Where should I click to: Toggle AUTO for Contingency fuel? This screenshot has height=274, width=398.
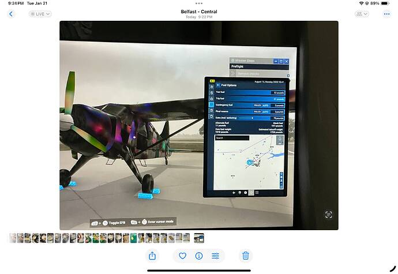click(264, 105)
